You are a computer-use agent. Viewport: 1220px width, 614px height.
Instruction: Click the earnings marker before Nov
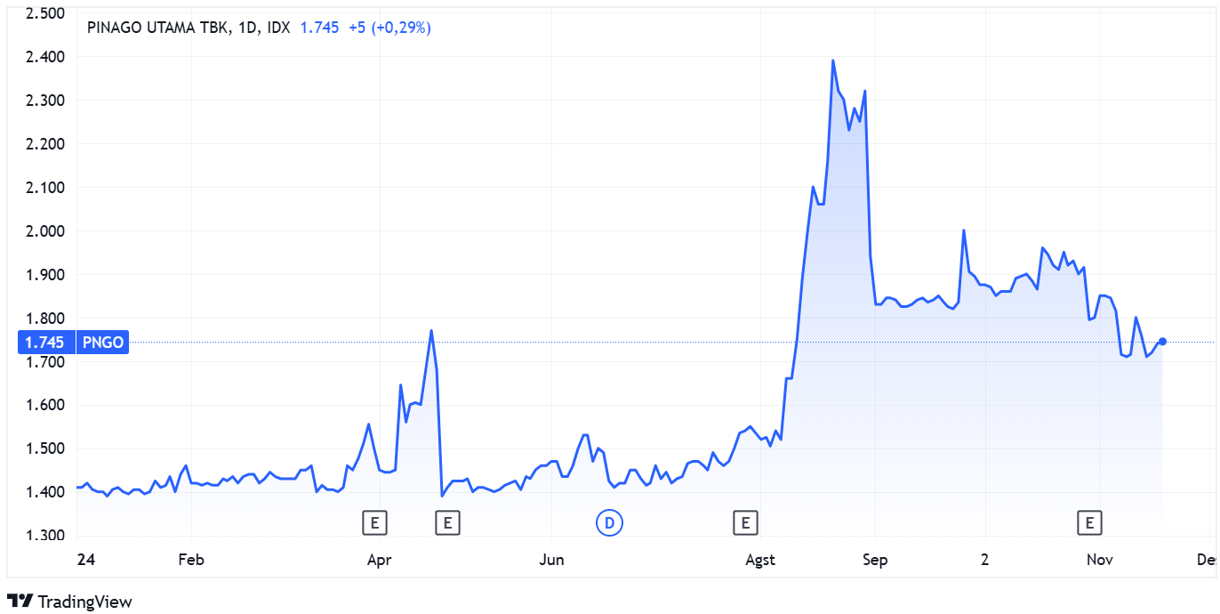(1089, 522)
